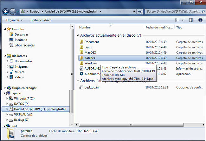Select the Música library
Screen dimensions: 206x141
click(x=19, y=72)
